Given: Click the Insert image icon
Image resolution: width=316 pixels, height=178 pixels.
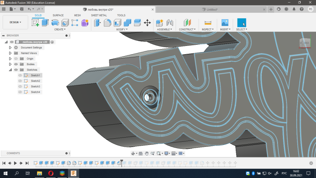Looking at the screenshot, I should click(x=225, y=23).
